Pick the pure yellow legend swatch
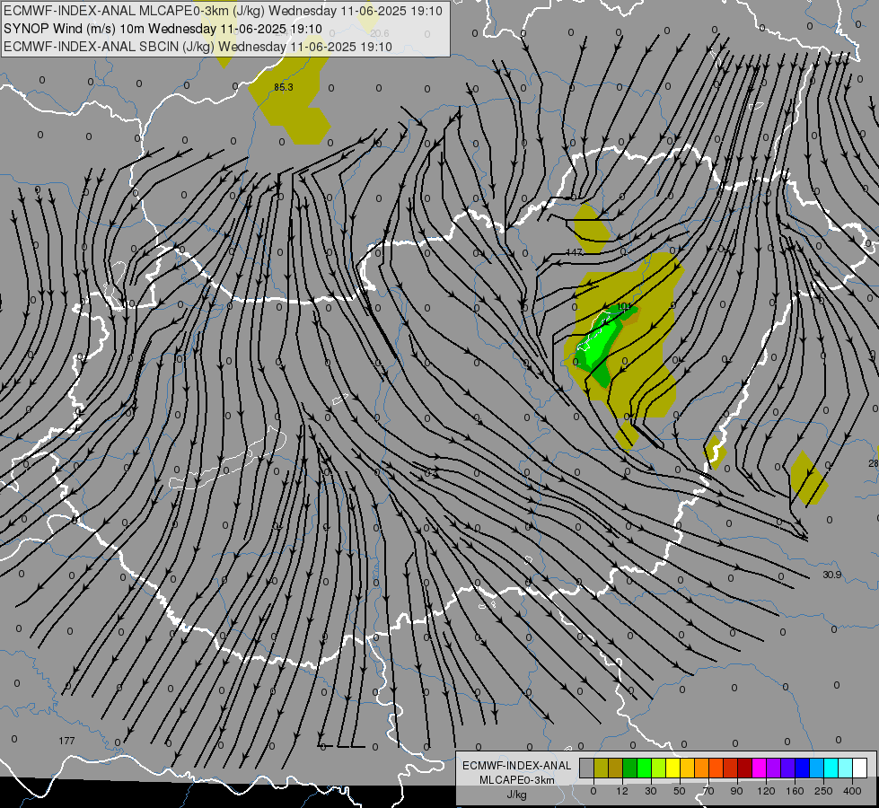Screen dimensions: 879x808 tap(673, 768)
